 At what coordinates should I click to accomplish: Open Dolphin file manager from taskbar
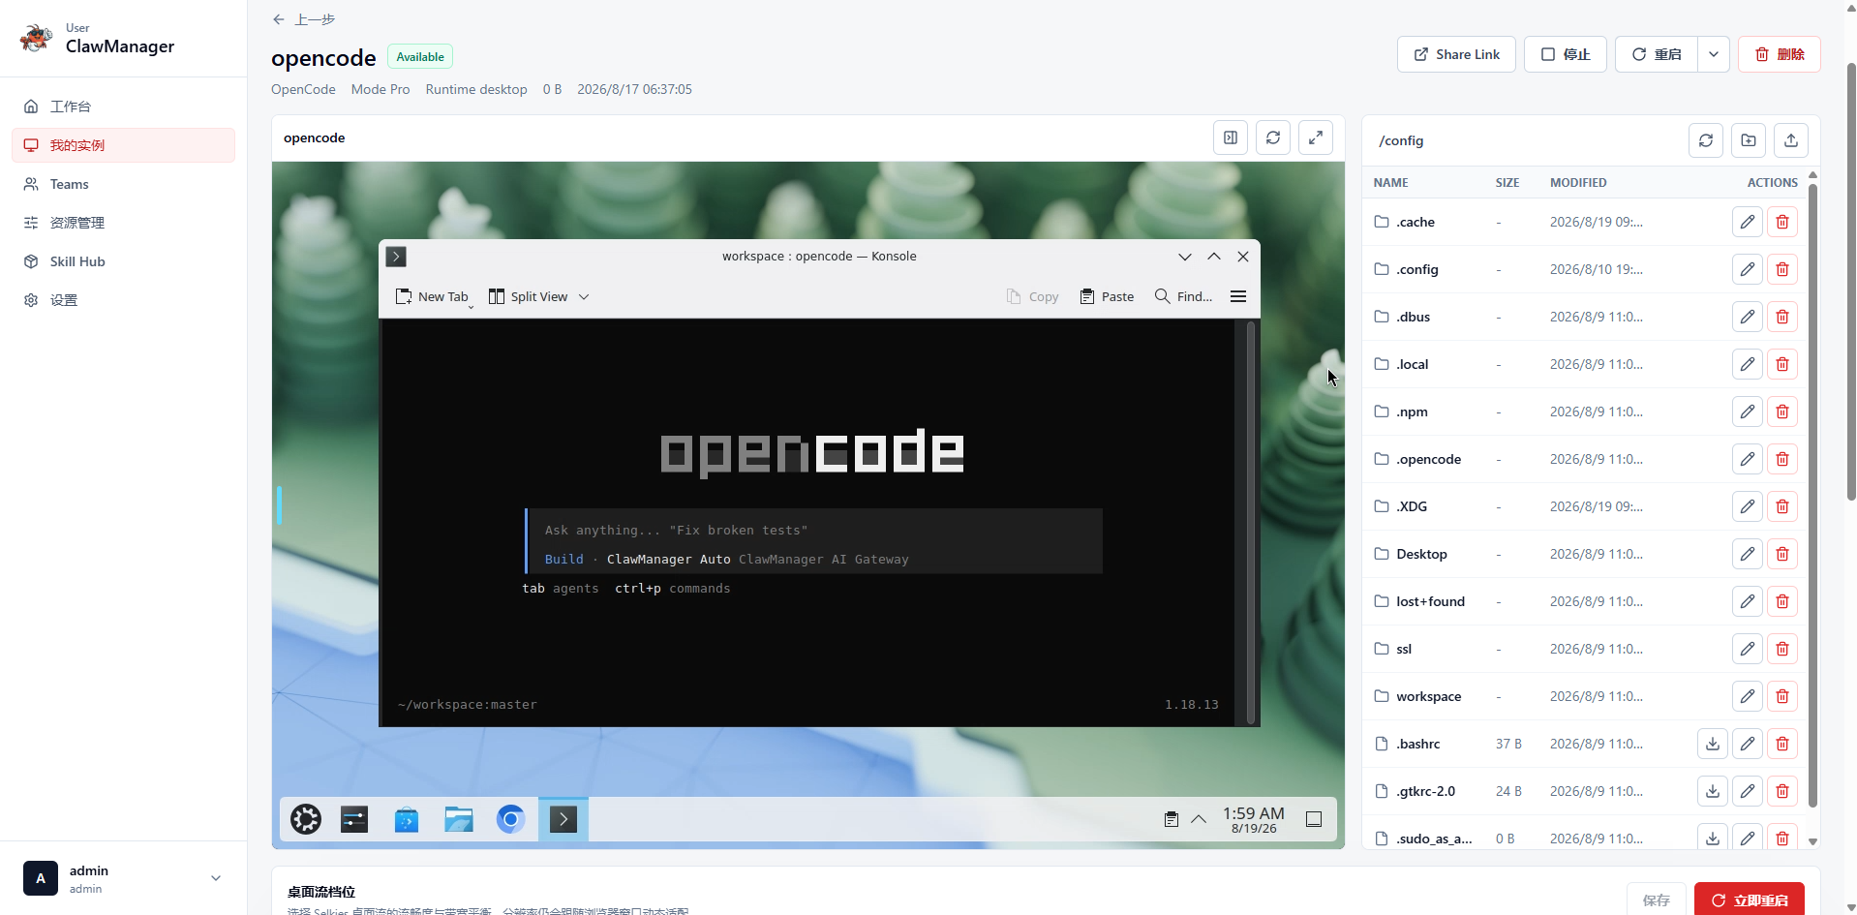(459, 819)
